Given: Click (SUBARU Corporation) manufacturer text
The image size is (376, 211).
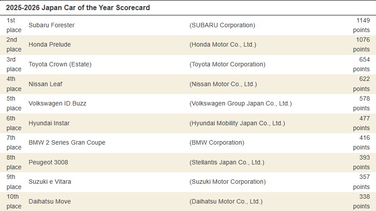Looking at the screenshot, I should click(222, 25).
